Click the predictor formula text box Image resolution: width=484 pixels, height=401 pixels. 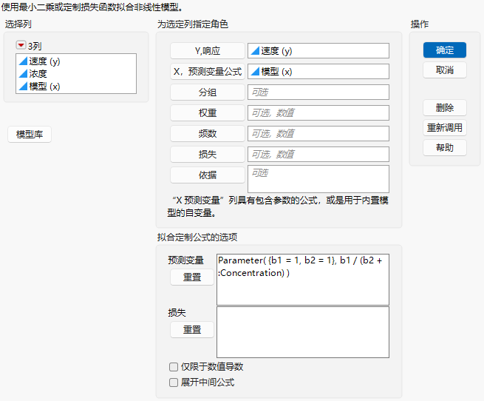click(x=303, y=280)
